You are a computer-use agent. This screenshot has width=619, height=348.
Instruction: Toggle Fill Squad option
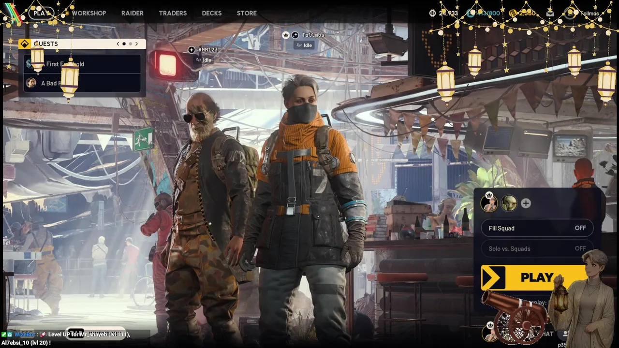537,228
